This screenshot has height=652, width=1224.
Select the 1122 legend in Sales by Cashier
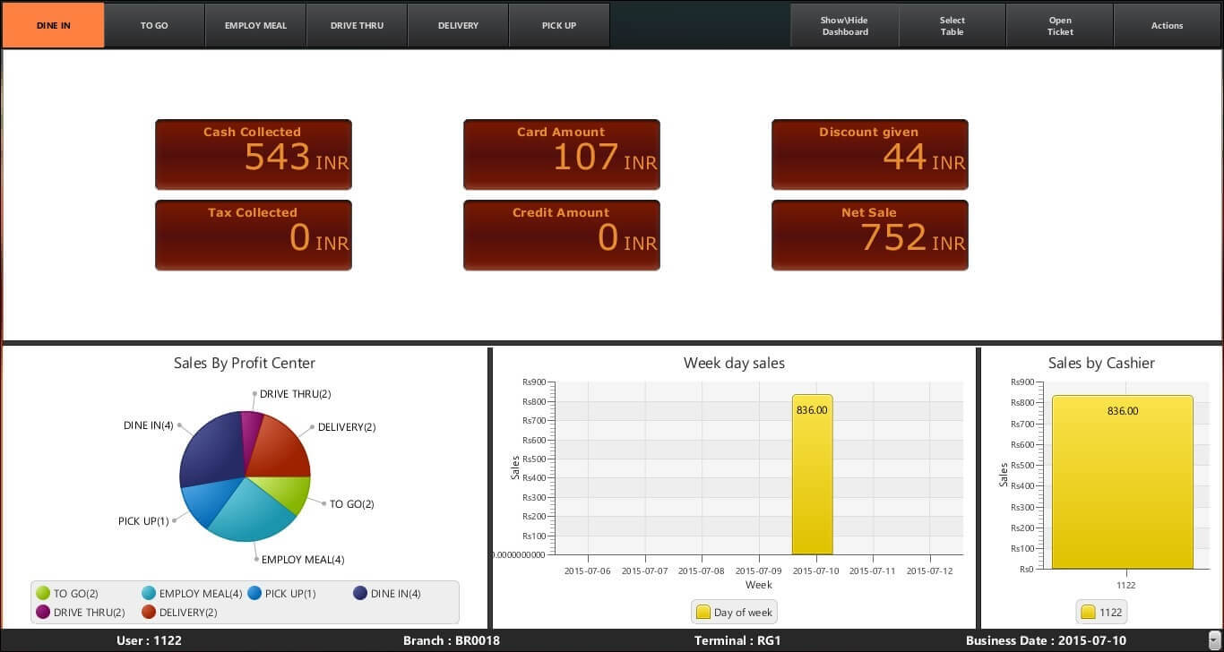point(1101,612)
